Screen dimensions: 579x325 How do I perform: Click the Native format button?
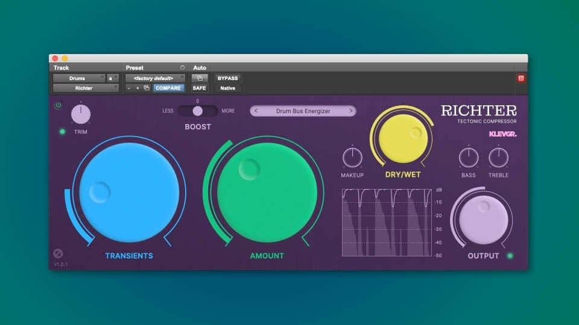(227, 88)
